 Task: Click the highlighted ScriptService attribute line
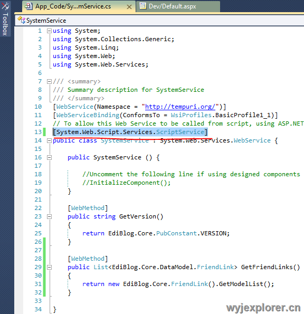click(130, 132)
